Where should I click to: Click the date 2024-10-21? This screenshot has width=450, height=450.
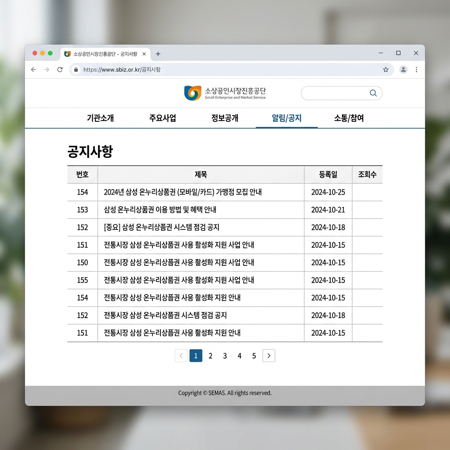point(328,210)
